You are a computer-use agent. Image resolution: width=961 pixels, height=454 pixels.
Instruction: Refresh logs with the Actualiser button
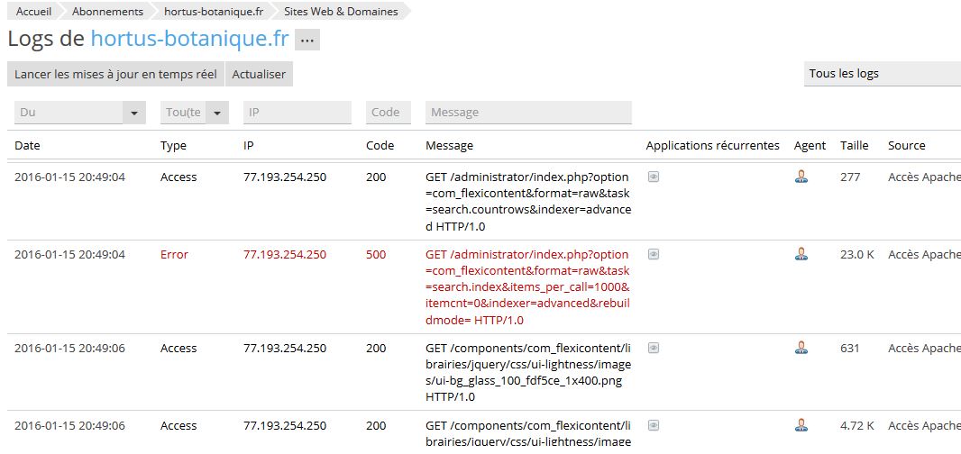coord(259,74)
